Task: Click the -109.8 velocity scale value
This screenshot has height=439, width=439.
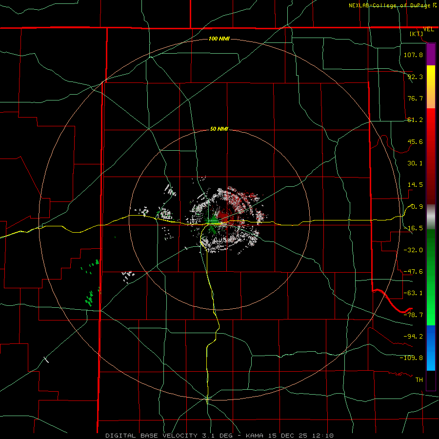Action: [x=411, y=358]
